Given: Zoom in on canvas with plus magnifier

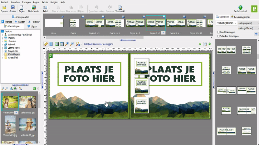Looking at the screenshot, I should pos(67,44).
